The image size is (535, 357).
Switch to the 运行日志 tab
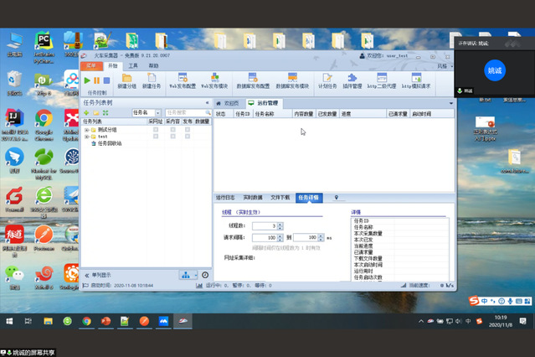(227, 197)
